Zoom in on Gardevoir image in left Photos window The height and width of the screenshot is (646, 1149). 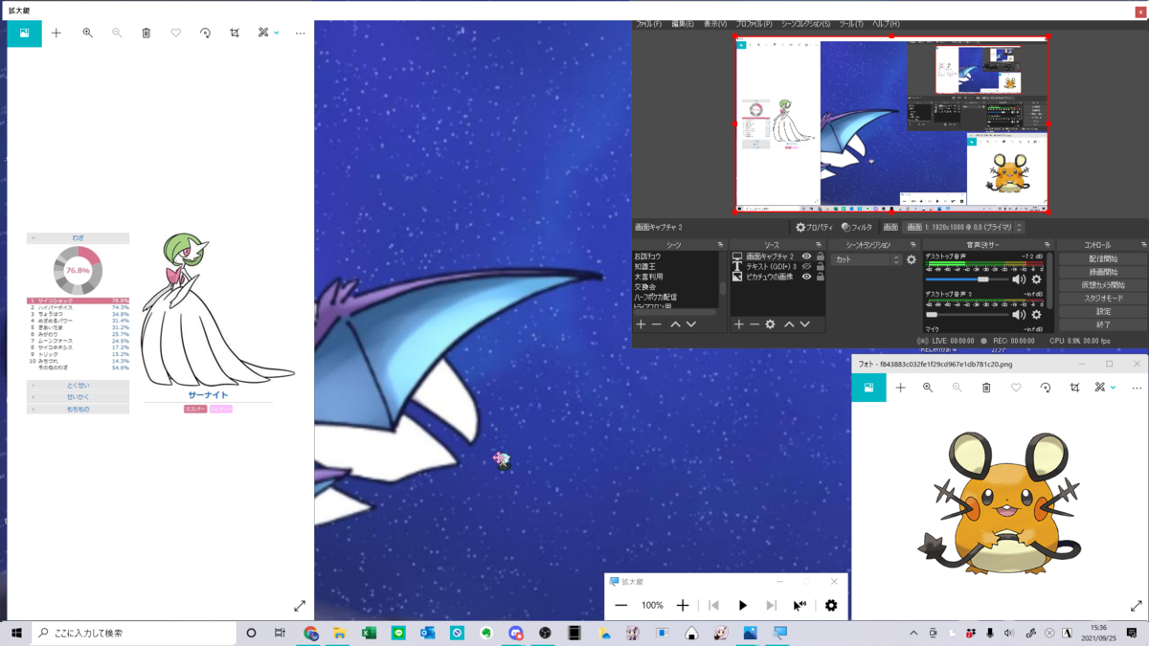click(x=87, y=33)
